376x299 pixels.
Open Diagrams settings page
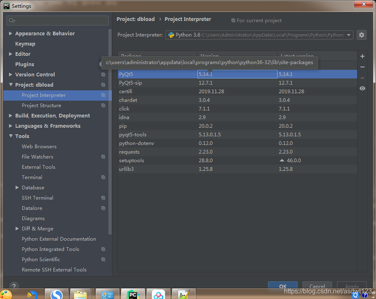(x=33, y=218)
